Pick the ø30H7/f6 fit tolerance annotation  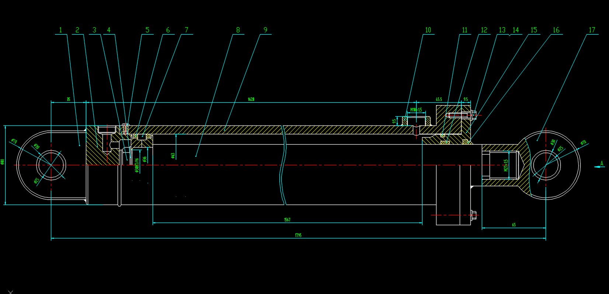[x=137, y=165]
